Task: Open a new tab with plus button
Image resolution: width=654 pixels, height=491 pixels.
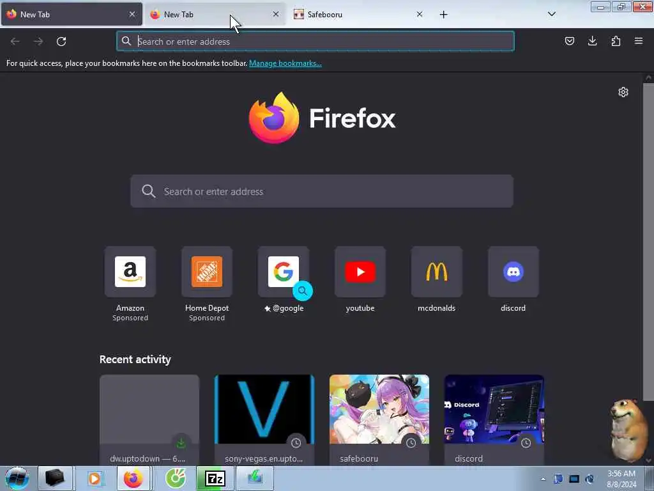Action: pos(443,15)
